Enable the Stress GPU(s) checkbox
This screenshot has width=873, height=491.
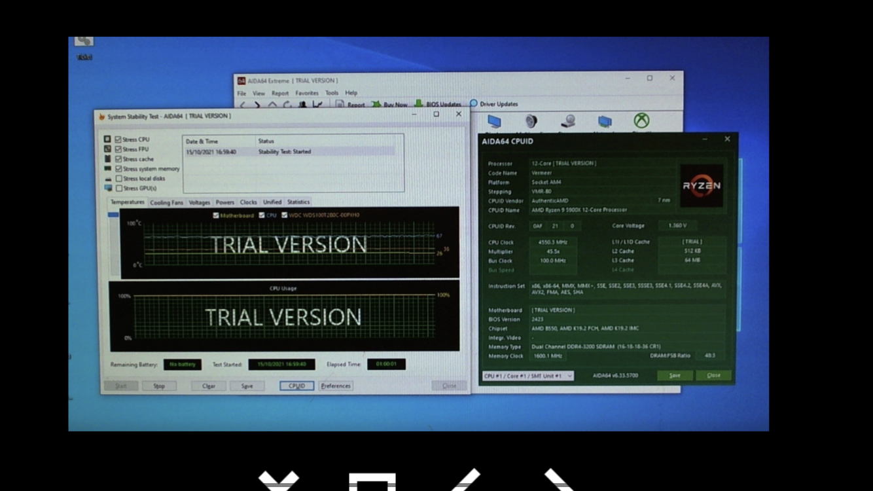coord(118,189)
